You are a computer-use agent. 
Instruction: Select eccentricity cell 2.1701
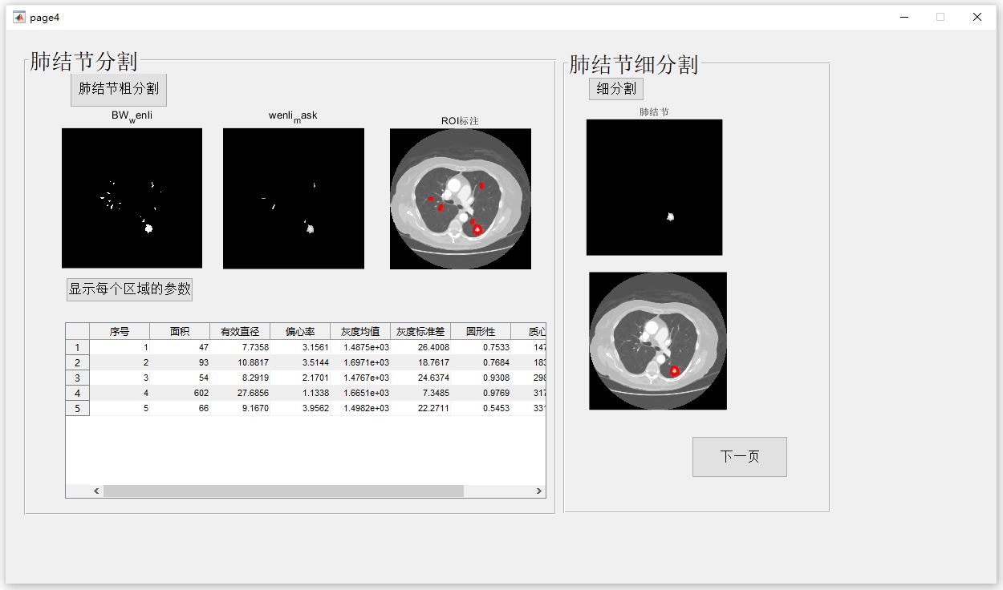[300, 378]
